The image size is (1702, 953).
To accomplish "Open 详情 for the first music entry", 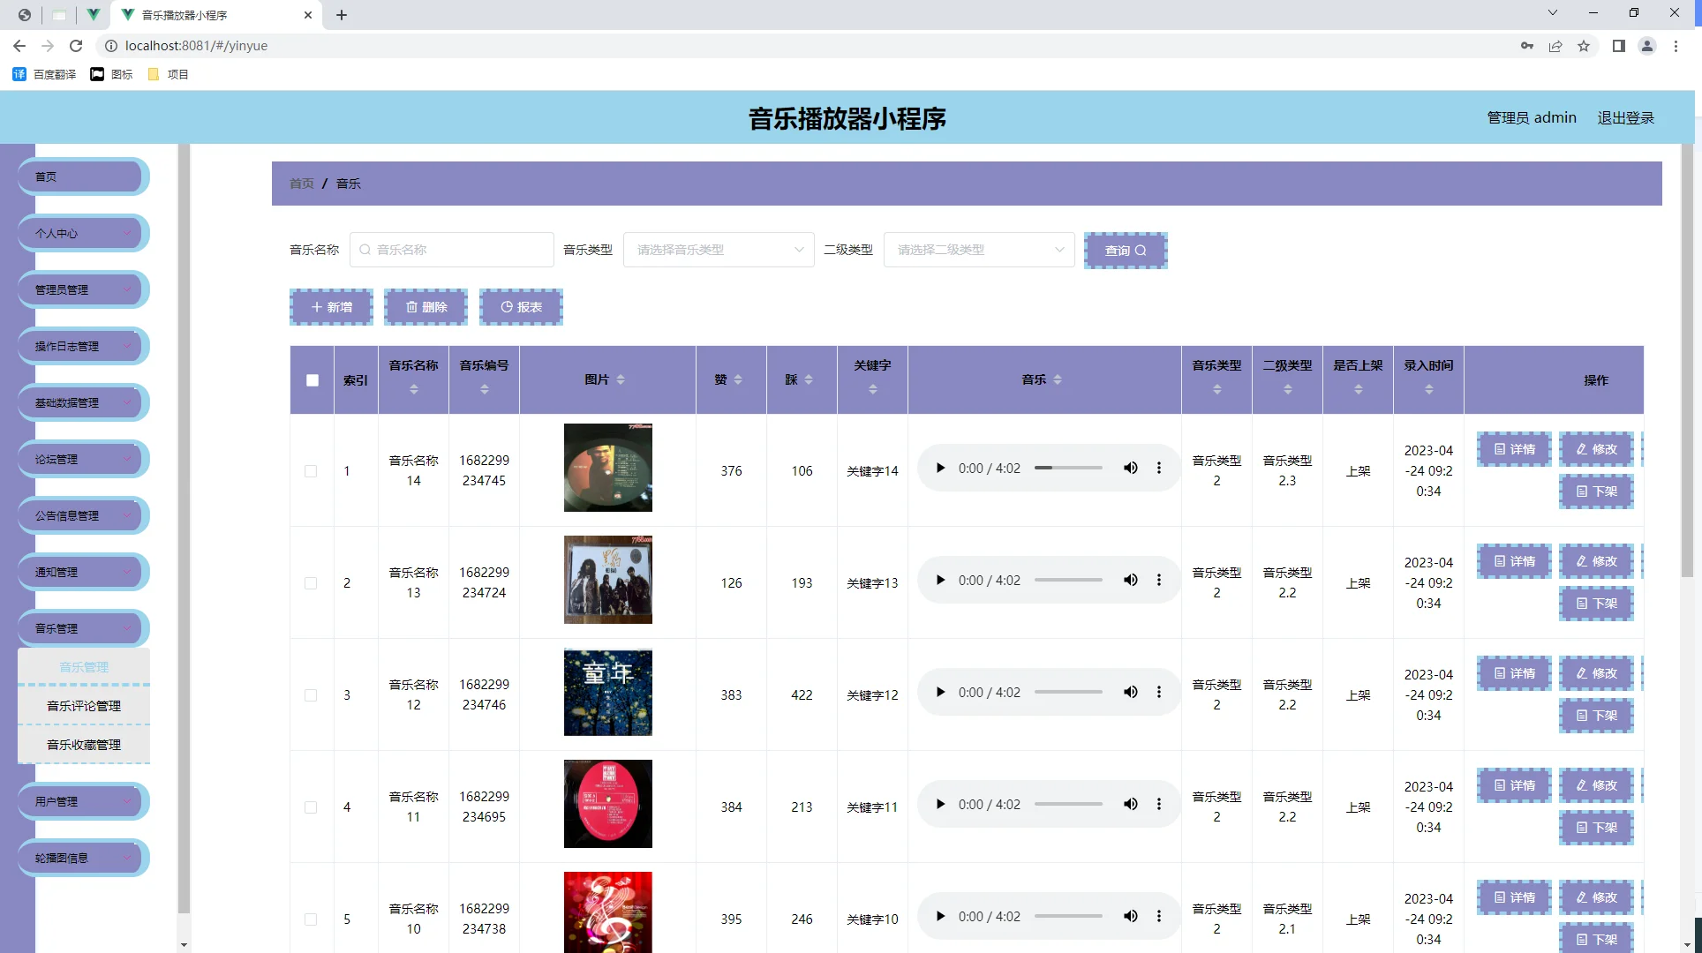I will click(x=1513, y=449).
